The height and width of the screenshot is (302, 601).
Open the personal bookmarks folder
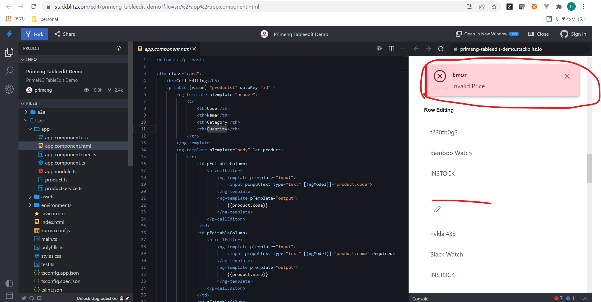[44, 19]
